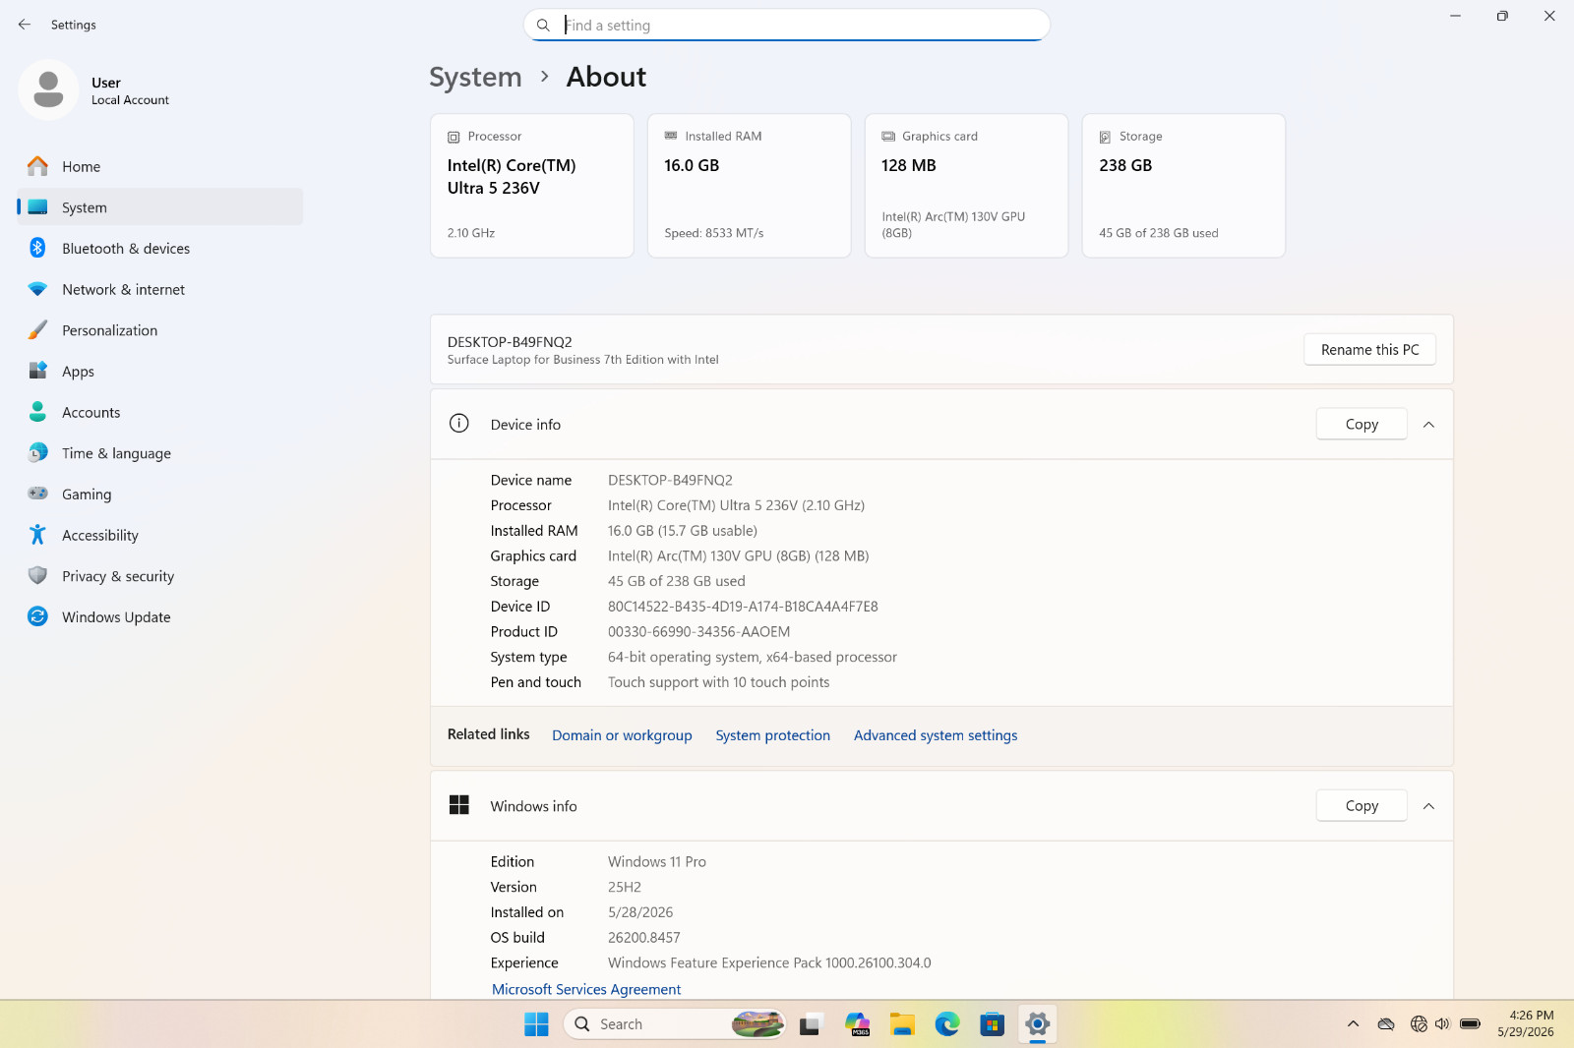Click the Time & language clock icon
This screenshot has width=1574, height=1048.
pos(37,453)
